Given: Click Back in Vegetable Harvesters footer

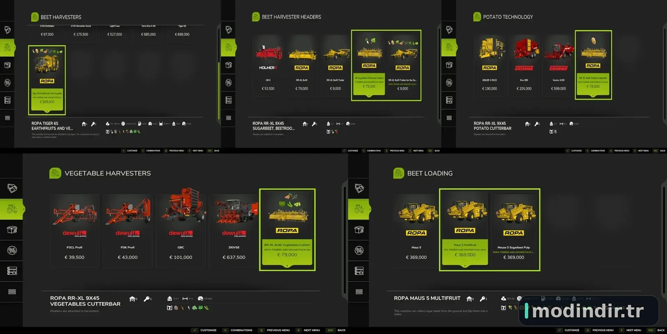Looking at the screenshot, I should click(x=336, y=330).
